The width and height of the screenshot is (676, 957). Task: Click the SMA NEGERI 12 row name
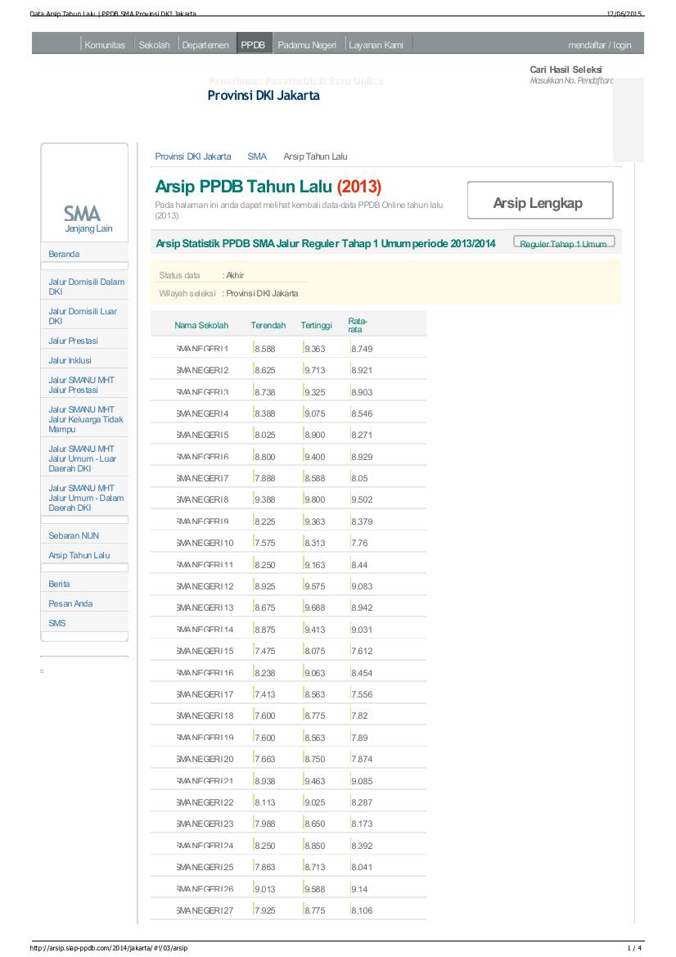pos(205,586)
